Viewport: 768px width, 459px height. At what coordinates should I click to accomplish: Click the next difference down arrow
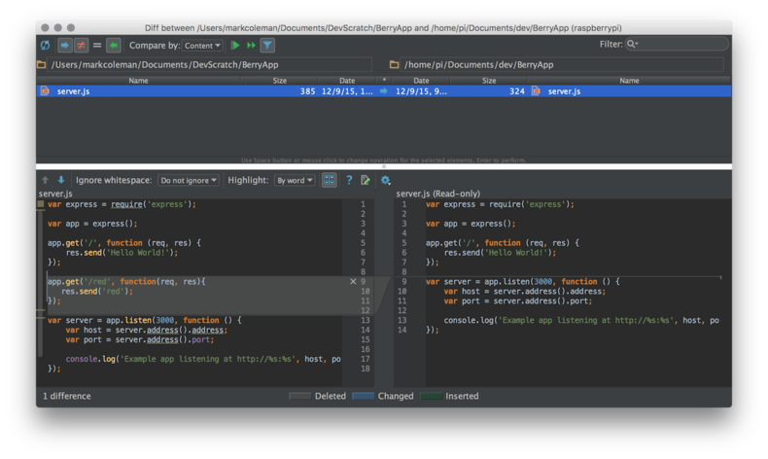(x=60, y=180)
